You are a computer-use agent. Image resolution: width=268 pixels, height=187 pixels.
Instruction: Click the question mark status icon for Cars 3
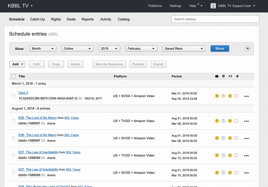click(x=223, y=96)
